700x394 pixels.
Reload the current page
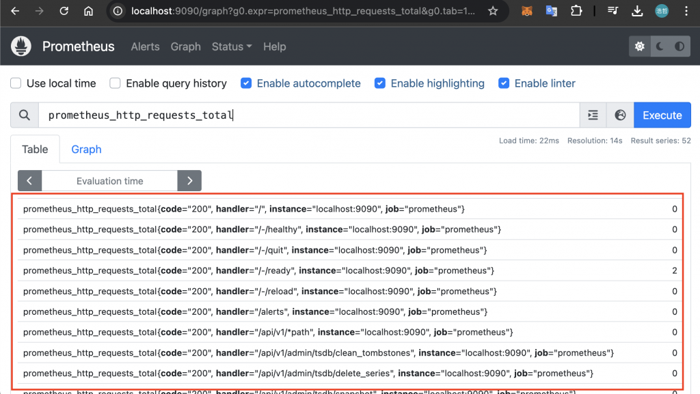click(x=64, y=11)
